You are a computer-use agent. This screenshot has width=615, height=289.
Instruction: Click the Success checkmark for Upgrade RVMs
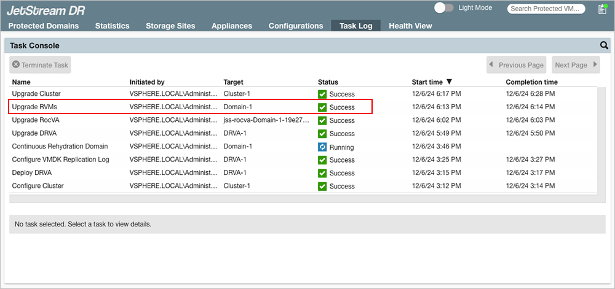(322, 107)
